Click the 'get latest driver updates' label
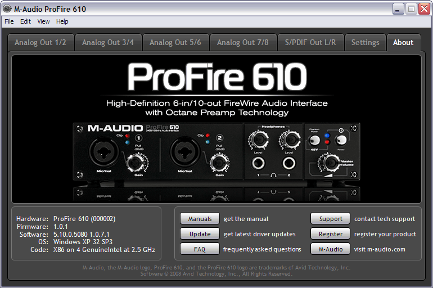This screenshot has width=433, height=288. pyautogui.click(x=260, y=234)
